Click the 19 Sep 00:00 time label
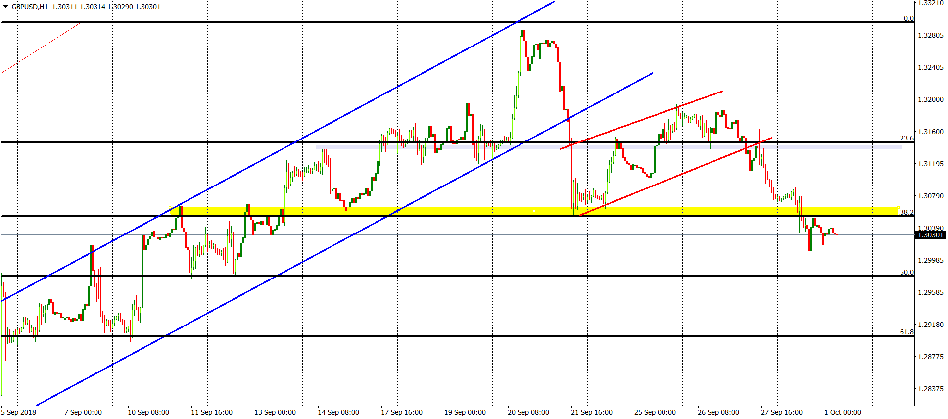This screenshot has width=948, height=419. [x=465, y=412]
